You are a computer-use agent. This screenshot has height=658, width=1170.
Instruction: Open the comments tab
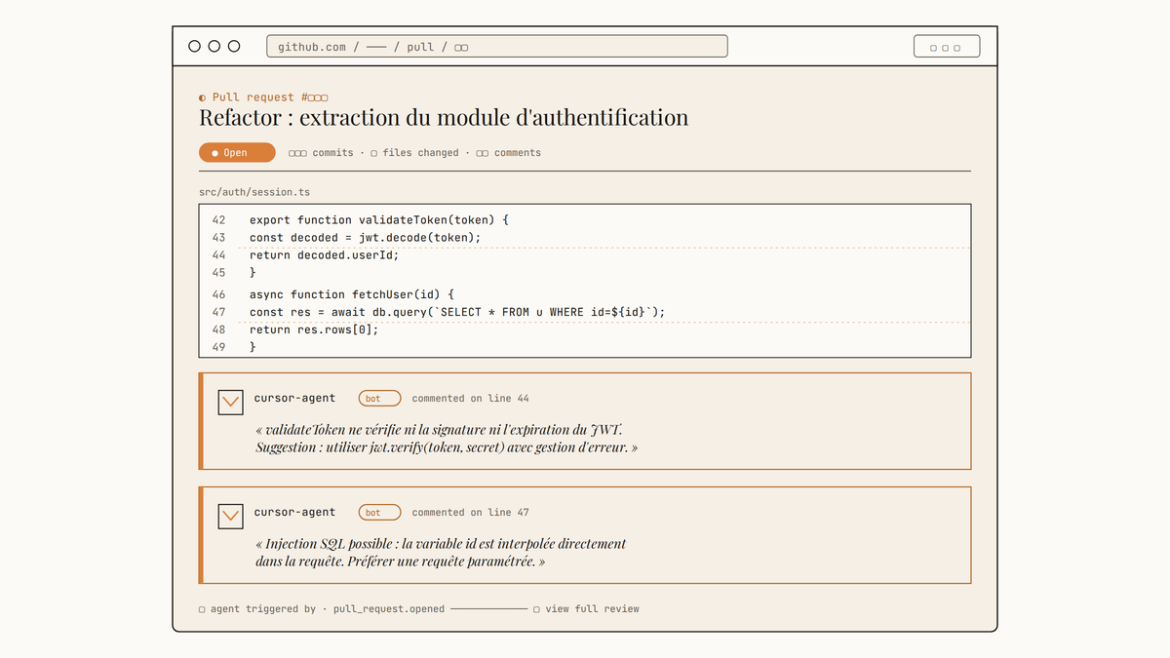point(509,153)
